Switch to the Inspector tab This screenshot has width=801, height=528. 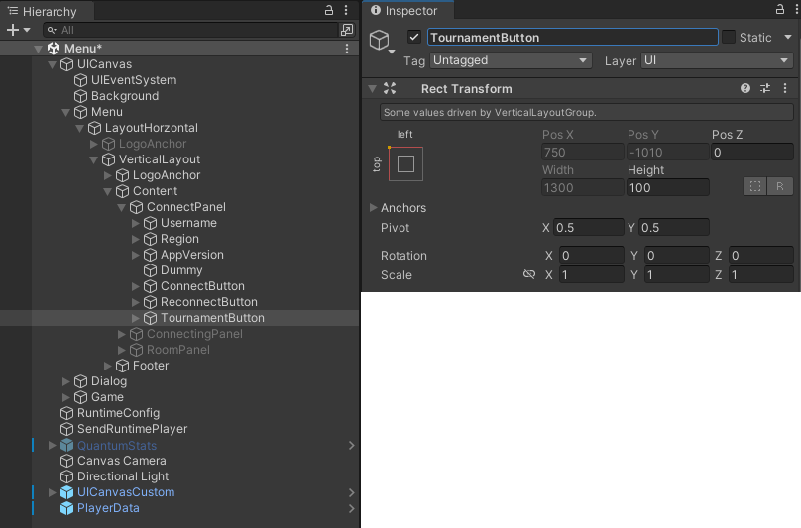pyautogui.click(x=404, y=10)
